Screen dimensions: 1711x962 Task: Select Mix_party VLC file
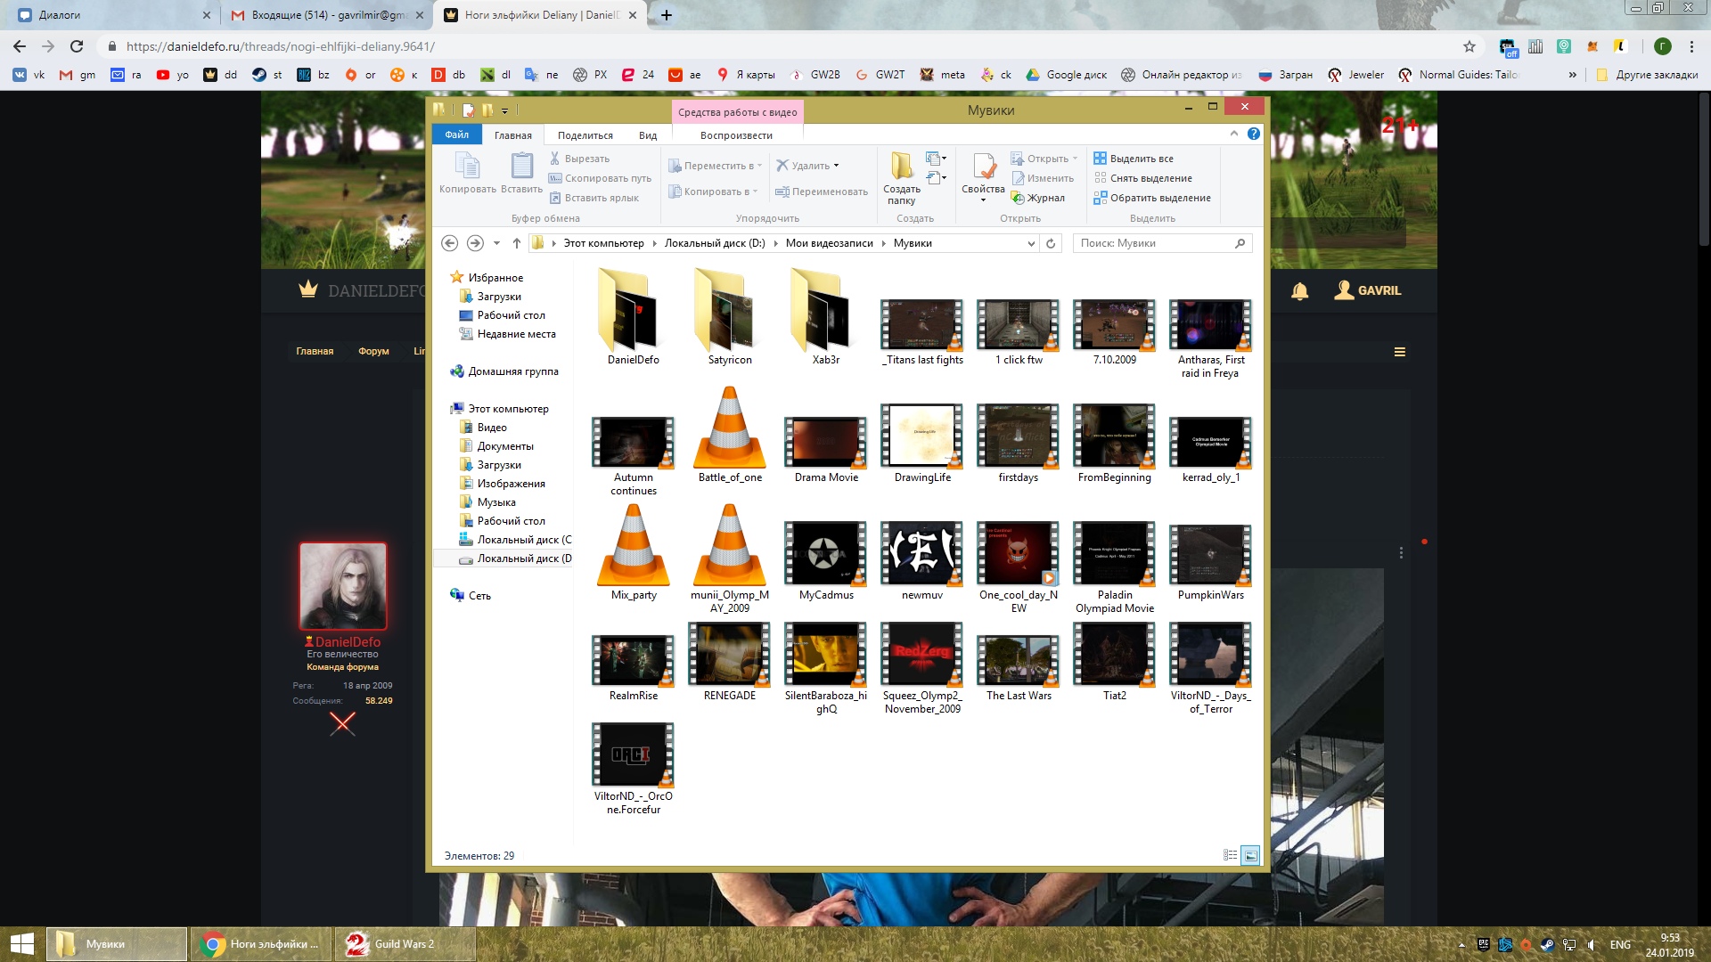(x=634, y=553)
